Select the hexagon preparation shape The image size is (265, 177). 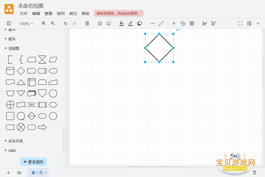click(53, 105)
